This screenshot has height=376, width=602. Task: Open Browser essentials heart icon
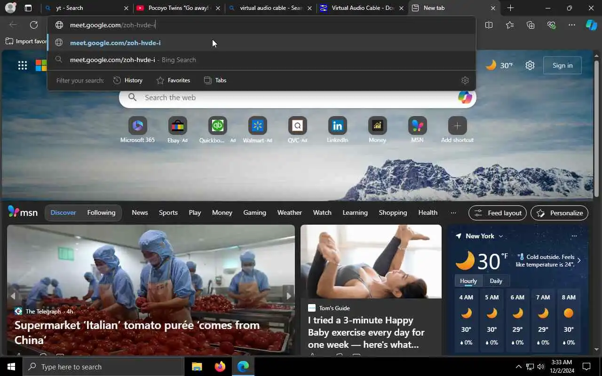coord(551,25)
